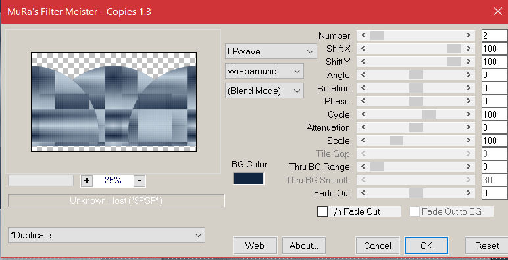Click the Fade Out slider thumb

(x=416, y=193)
